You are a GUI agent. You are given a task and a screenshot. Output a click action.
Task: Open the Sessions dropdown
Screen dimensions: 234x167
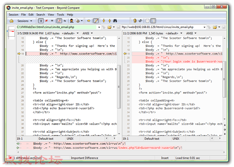pos(25,21)
